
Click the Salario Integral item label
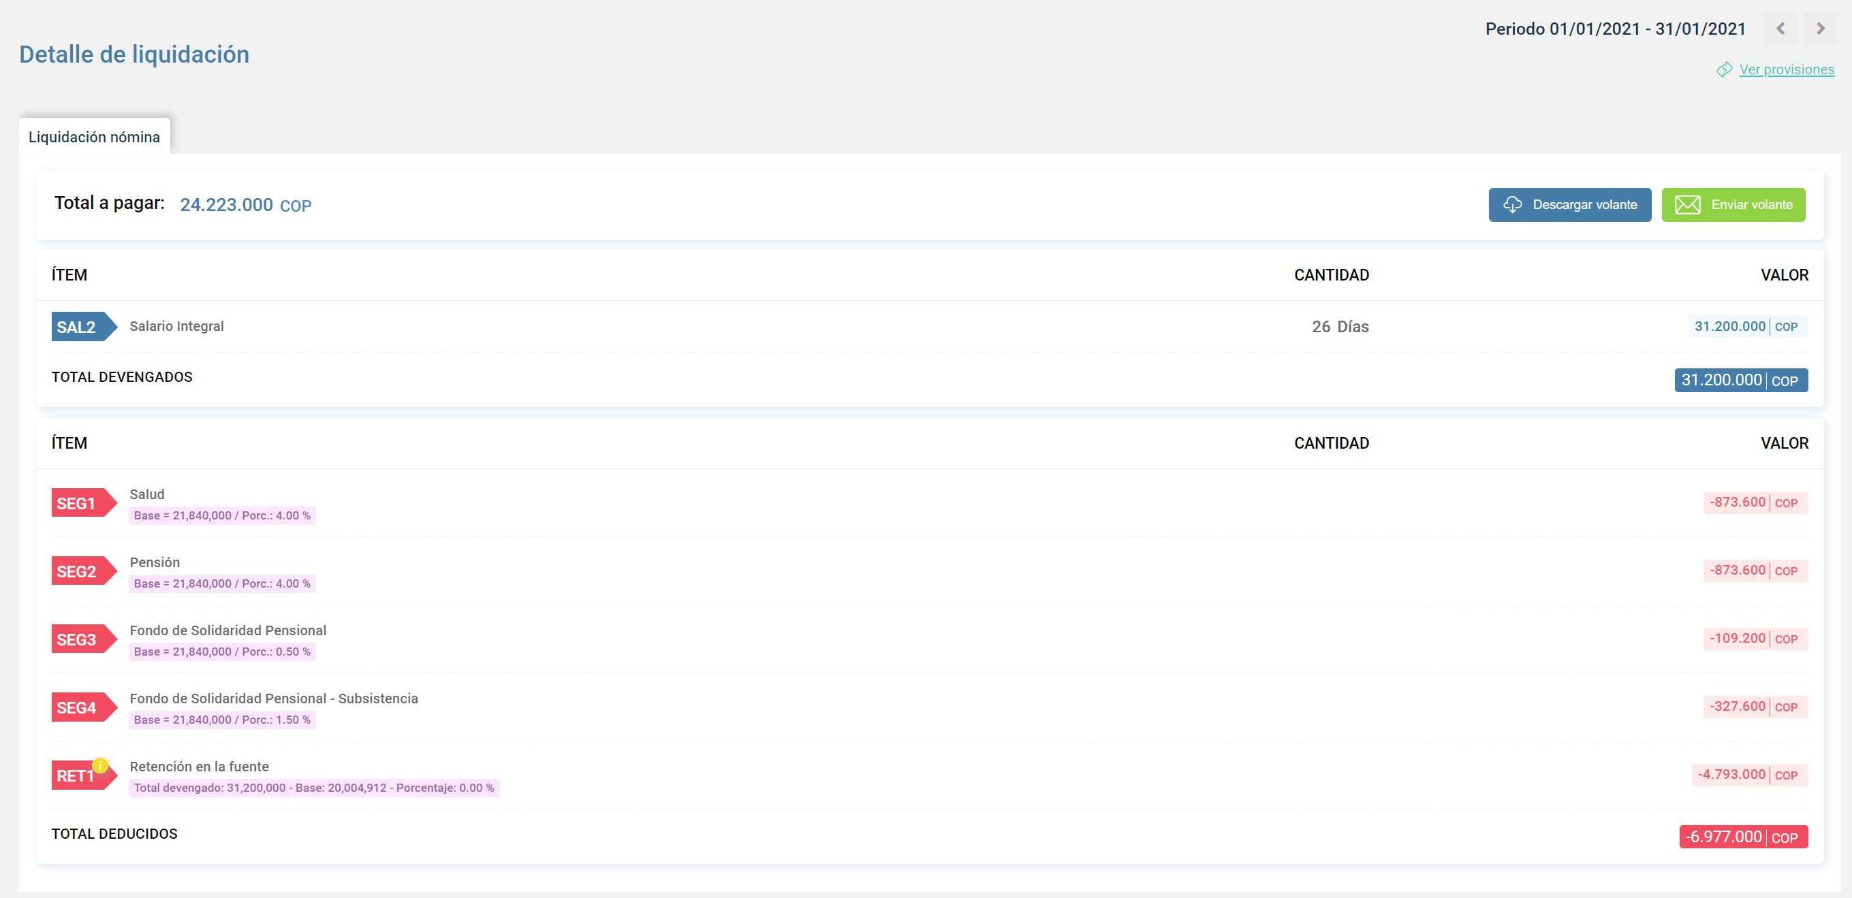176,326
